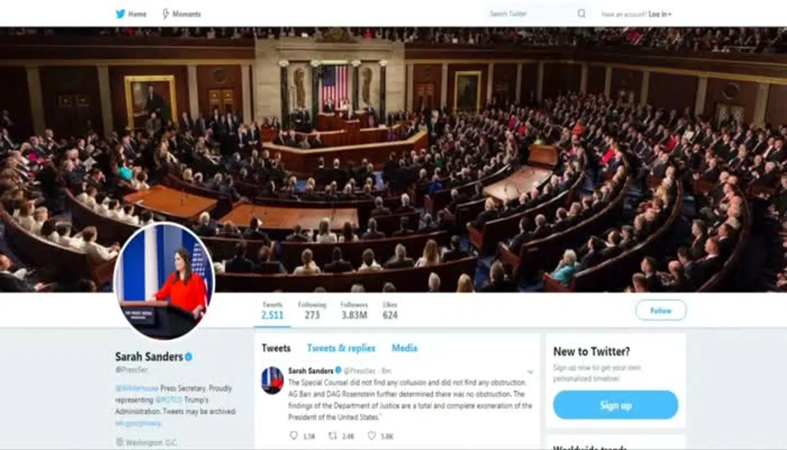Open Sarah Sanders' large profile photo
This screenshot has width=787, height=450.
(164, 280)
